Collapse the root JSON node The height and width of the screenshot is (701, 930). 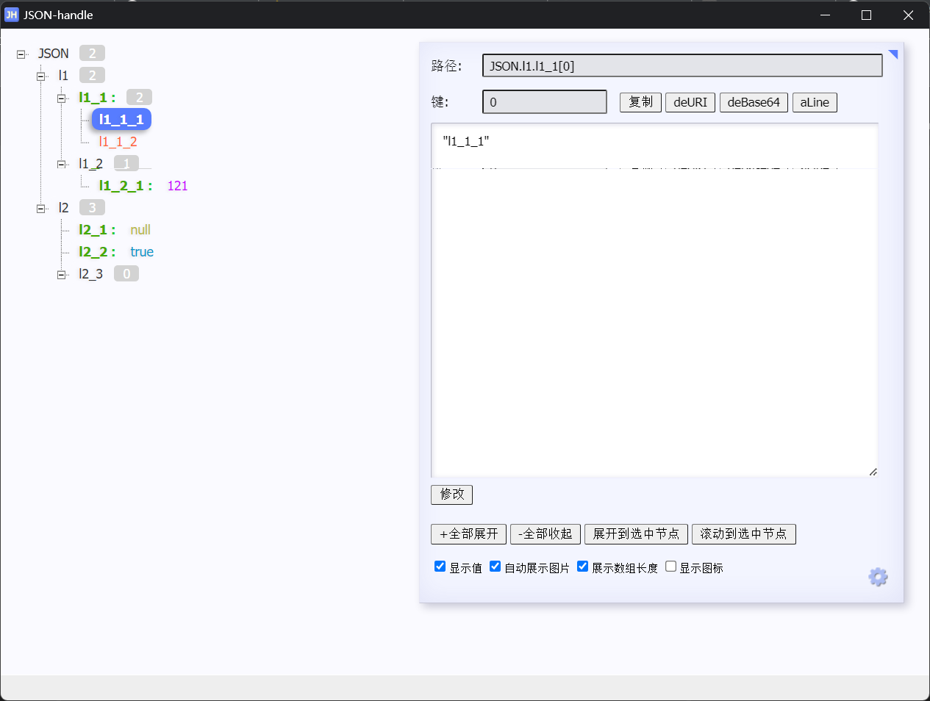point(21,54)
